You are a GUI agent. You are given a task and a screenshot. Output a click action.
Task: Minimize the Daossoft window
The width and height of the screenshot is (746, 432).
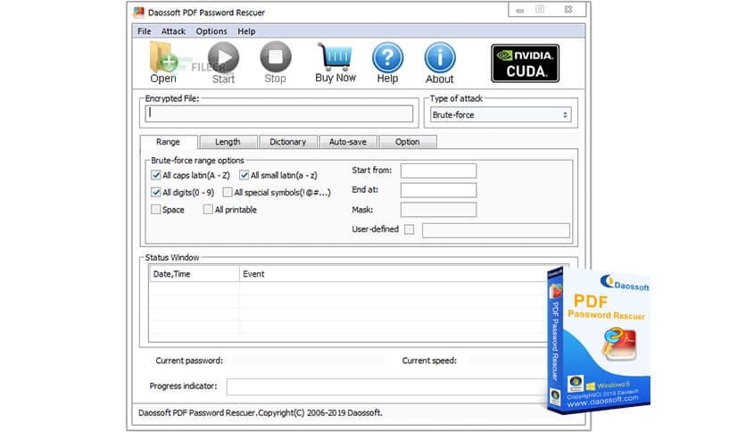tap(520, 10)
